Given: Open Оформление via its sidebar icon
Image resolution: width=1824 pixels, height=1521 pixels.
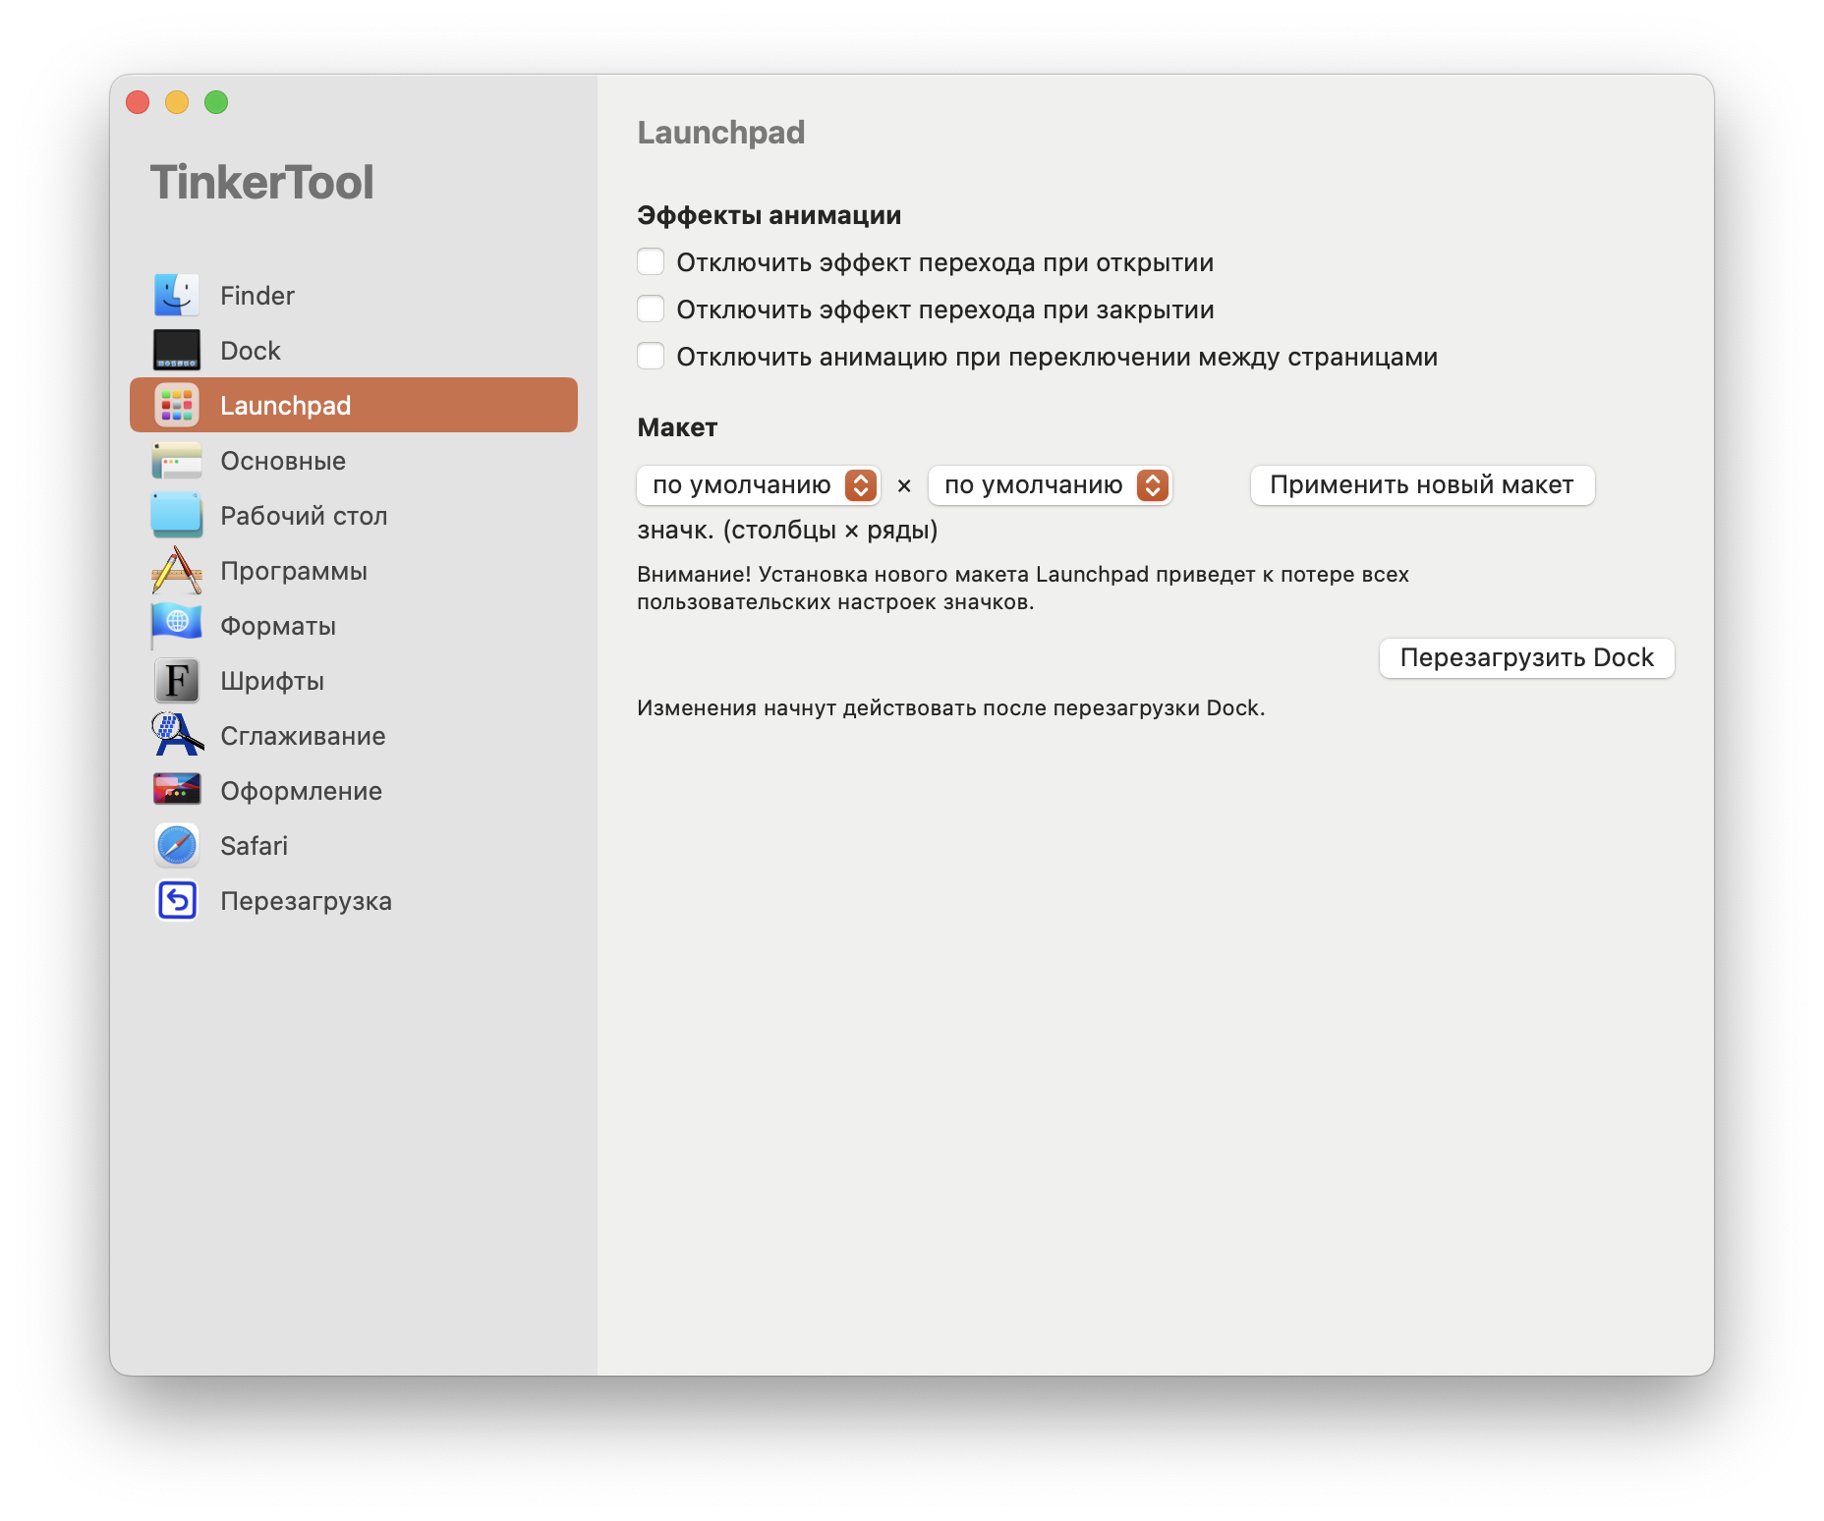Looking at the screenshot, I should pyautogui.click(x=177, y=790).
